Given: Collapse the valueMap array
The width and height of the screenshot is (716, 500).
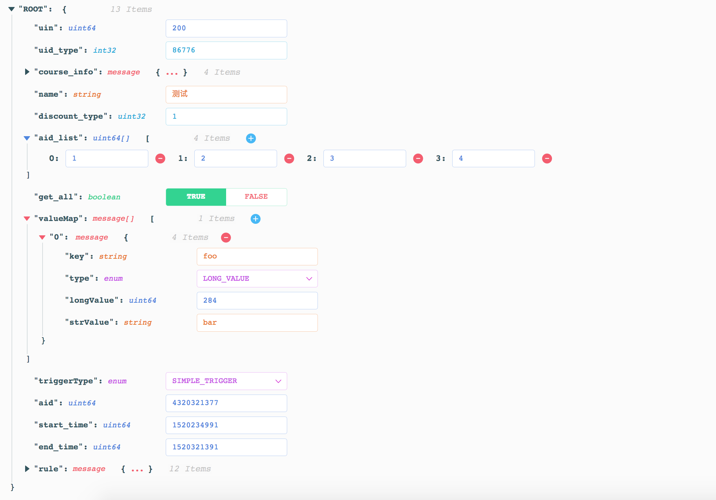Looking at the screenshot, I should (x=27, y=219).
